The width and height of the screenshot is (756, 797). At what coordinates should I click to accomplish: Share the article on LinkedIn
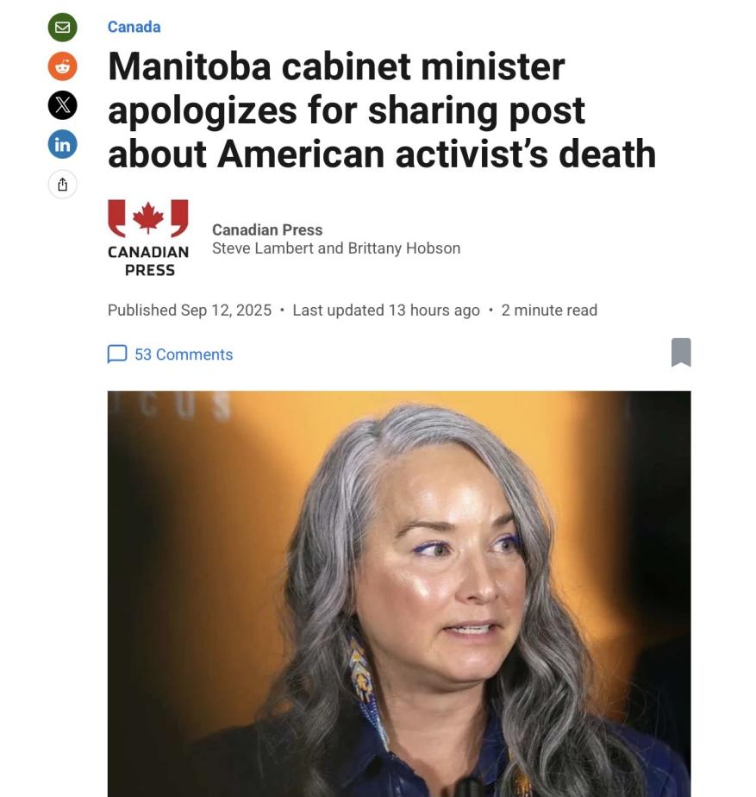pos(62,144)
